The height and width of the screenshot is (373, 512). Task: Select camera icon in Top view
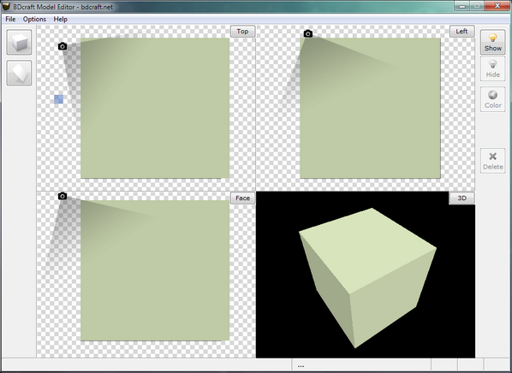click(63, 46)
